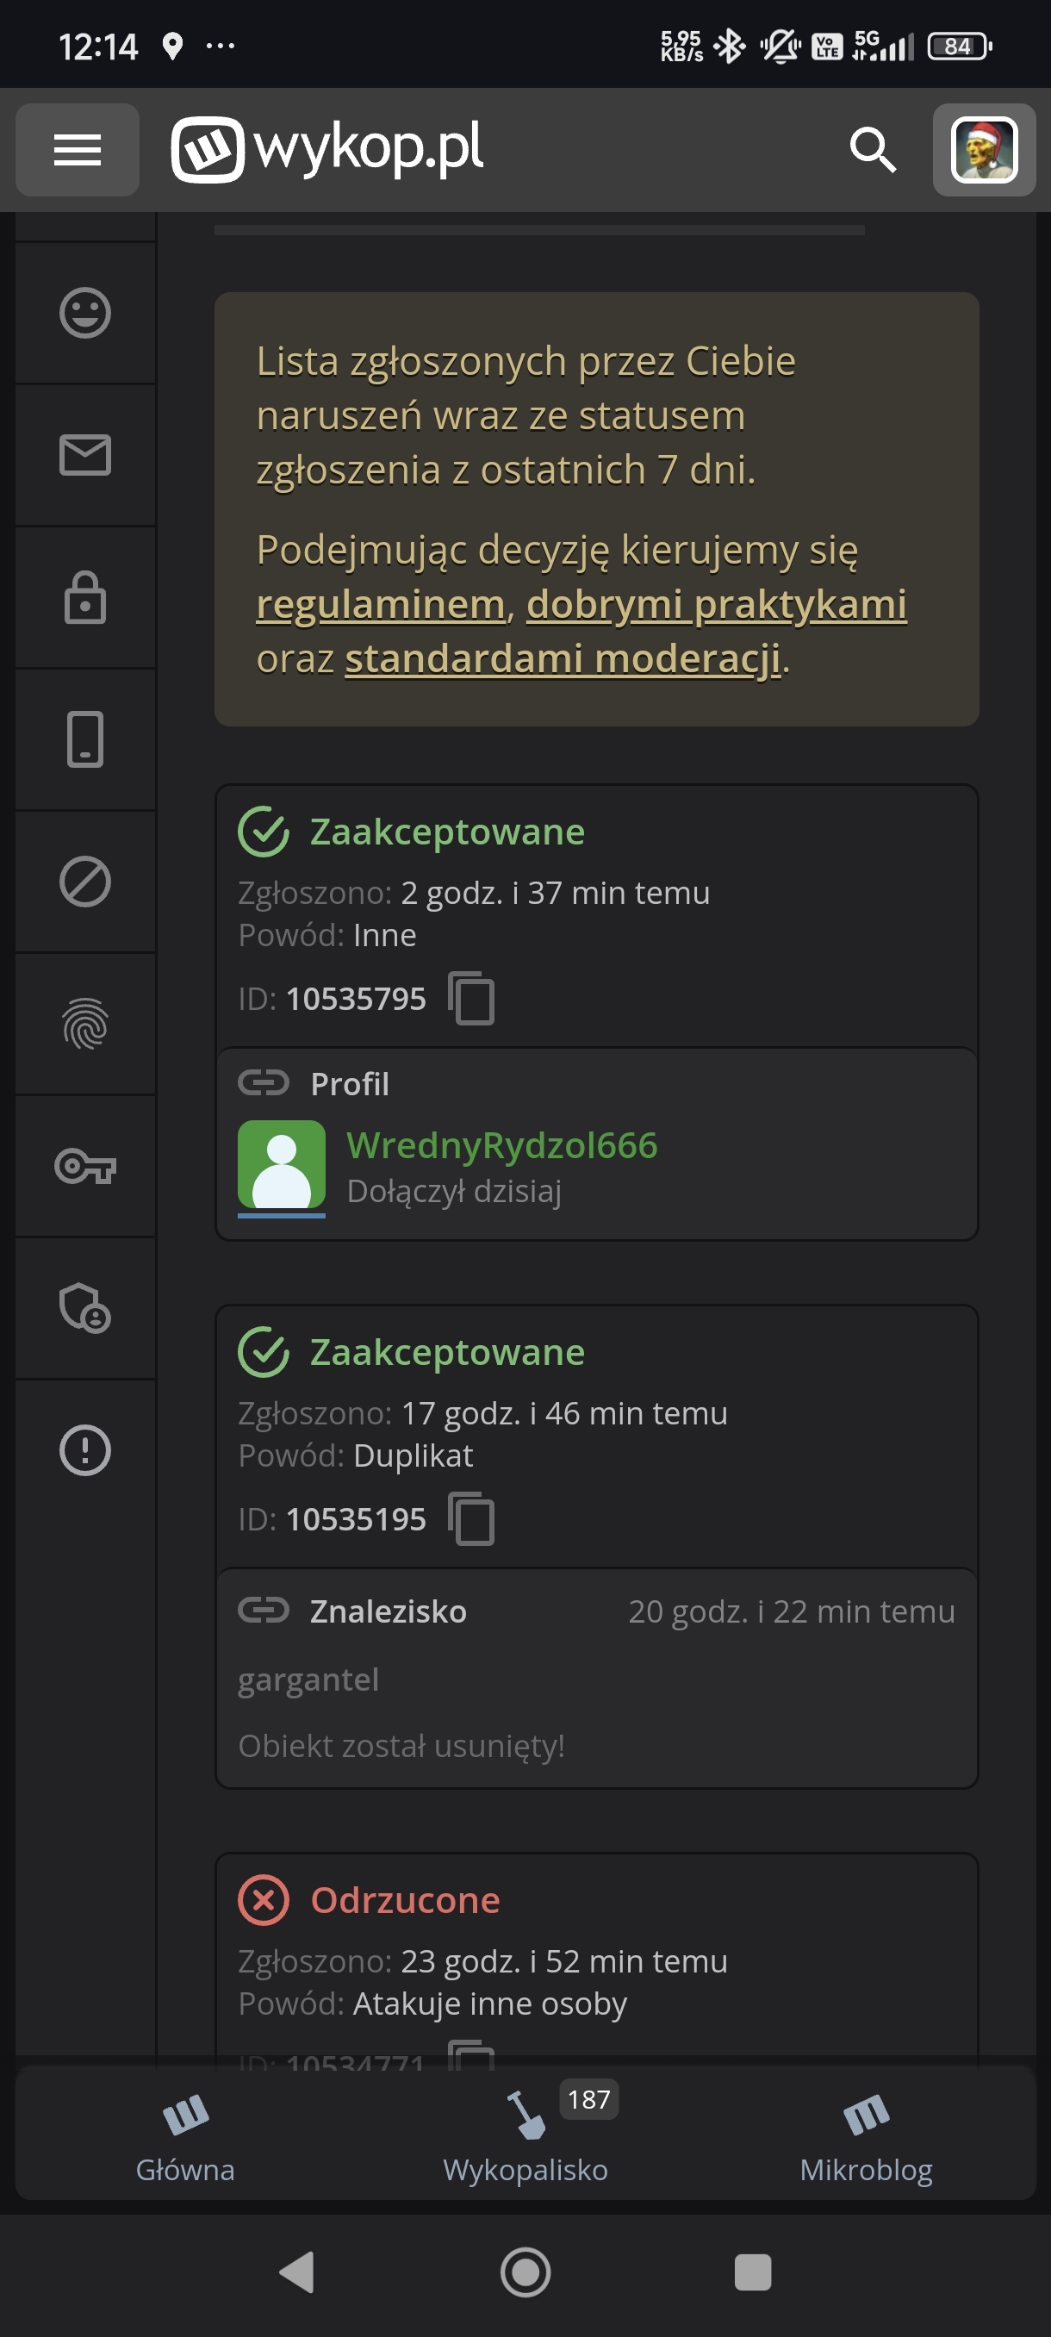Open the smiley face sidebar section
The height and width of the screenshot is (2337, 1051).
coord(85,313)
